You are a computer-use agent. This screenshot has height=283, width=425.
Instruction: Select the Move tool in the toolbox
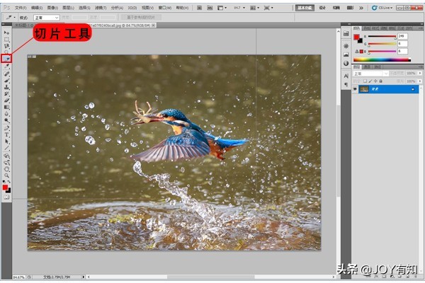pyautogui.click(x=6, y=33)
